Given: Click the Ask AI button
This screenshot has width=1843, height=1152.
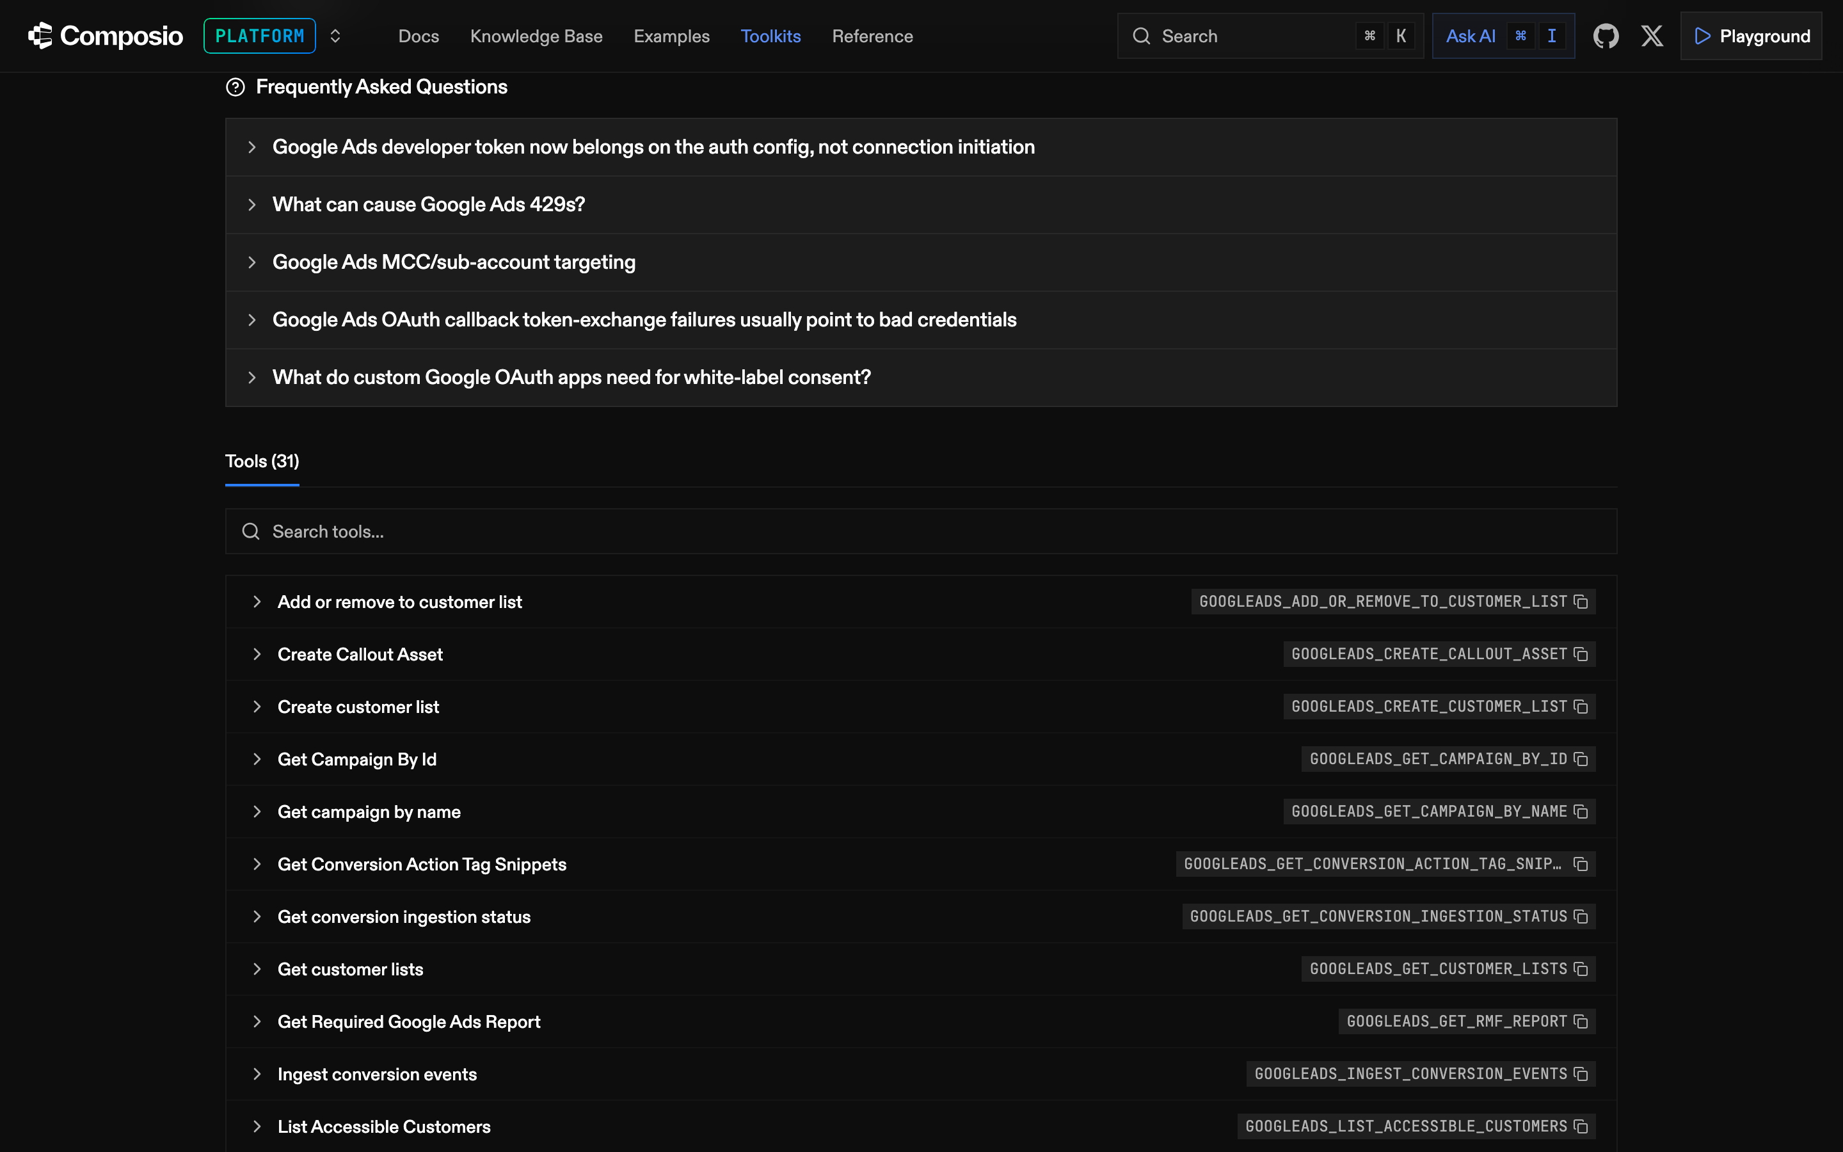Looking at the screenshot, I should 1503,36.
